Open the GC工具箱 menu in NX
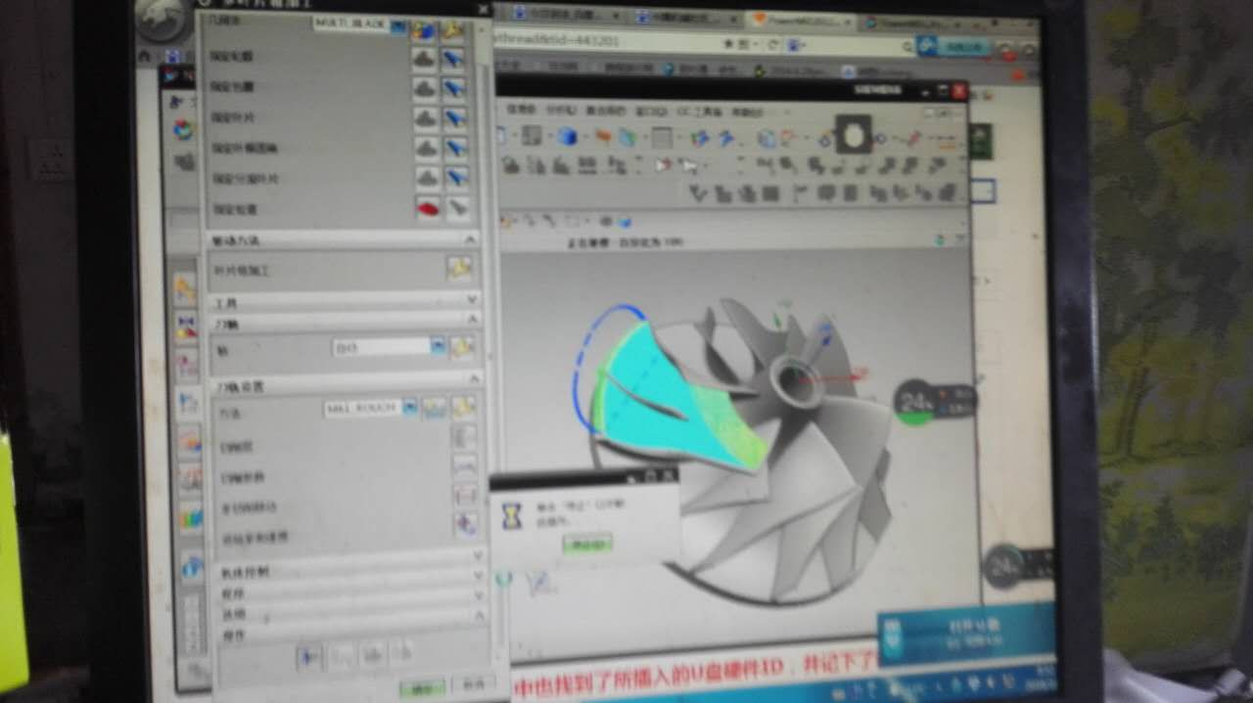The height and width of the screenshot is (703, 1253). (x=699, y=113)
